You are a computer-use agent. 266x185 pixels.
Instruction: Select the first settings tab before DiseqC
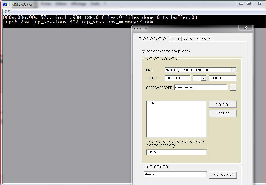152,39
